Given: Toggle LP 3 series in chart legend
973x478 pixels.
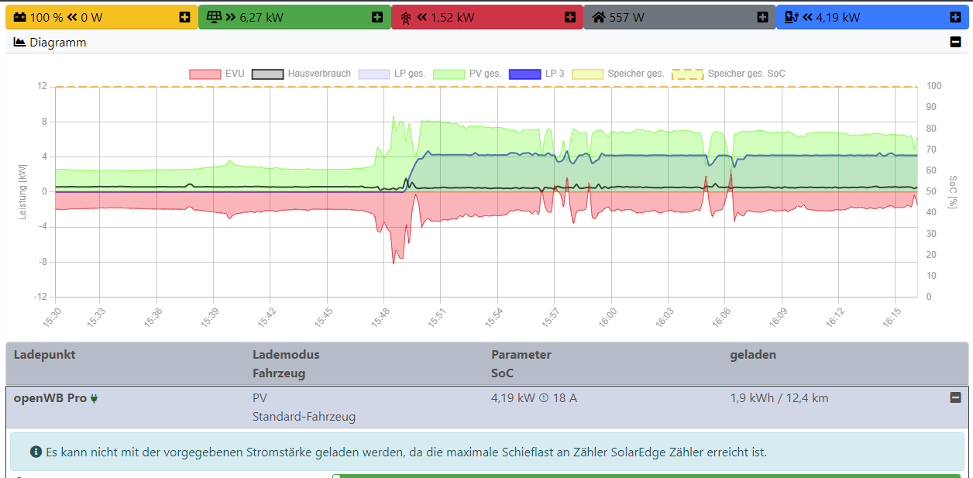Looking at the screenshot, I should point(537,74).
